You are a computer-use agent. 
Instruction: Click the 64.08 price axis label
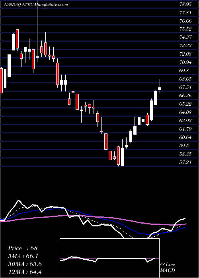click(185, 112)
